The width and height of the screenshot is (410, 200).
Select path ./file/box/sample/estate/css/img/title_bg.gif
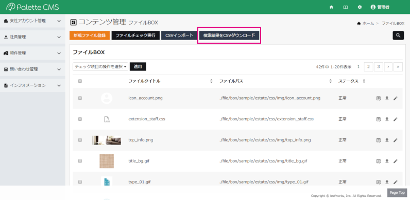click(x=263, y=161)
